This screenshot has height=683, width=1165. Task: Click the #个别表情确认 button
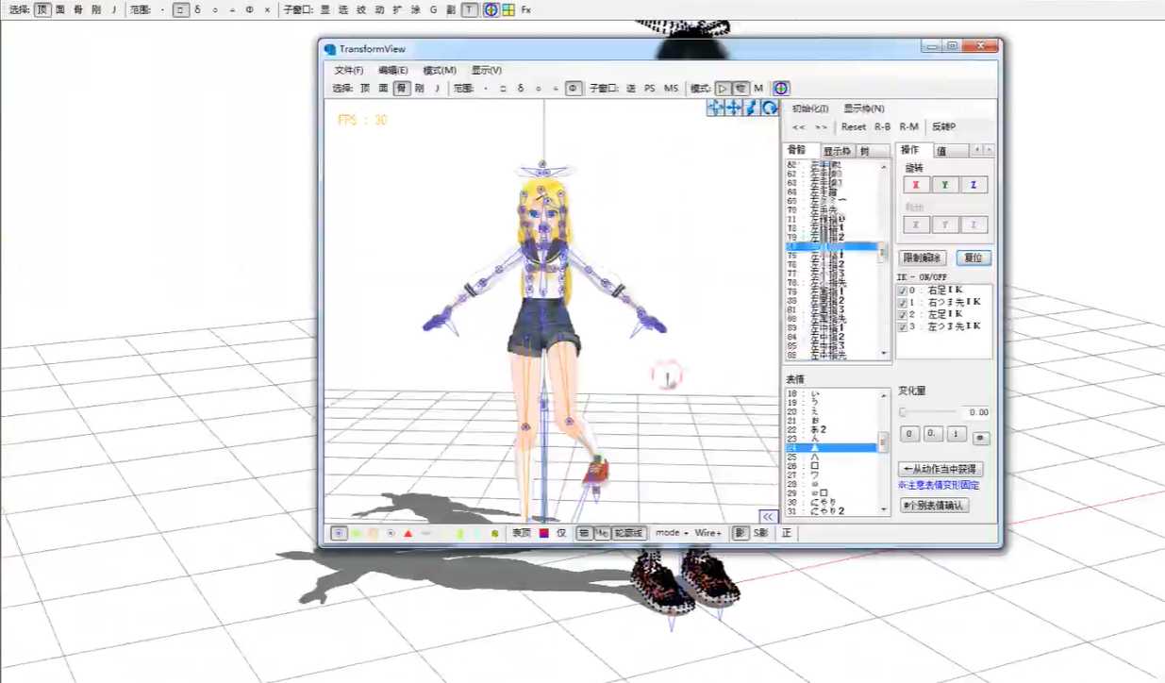(935, 506)
